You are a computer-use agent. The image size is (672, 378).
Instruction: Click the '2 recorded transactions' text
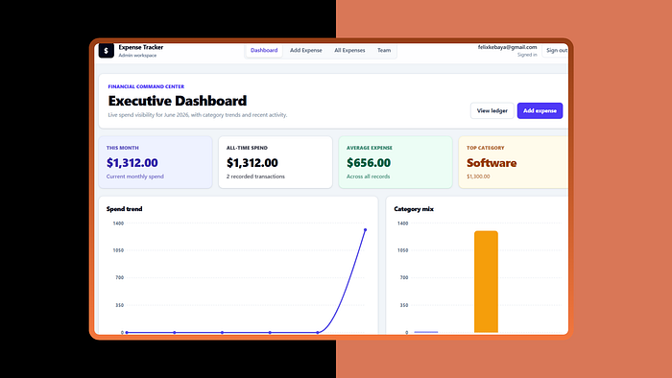tap(255, 177)
